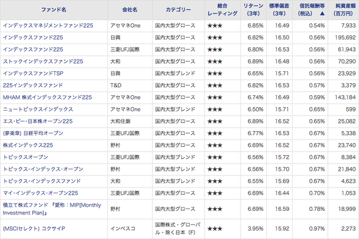Select return value 6.85%
359x239 pixels.
pyautogui.click(x=255, y=25)
